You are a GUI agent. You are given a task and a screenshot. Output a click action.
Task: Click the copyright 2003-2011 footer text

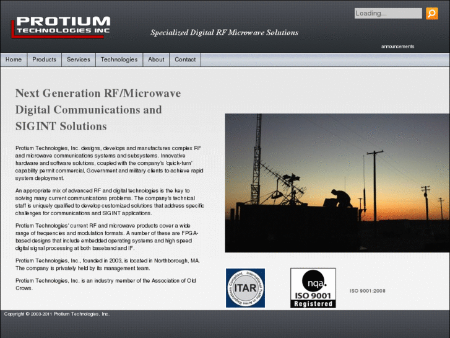[56, 314]
